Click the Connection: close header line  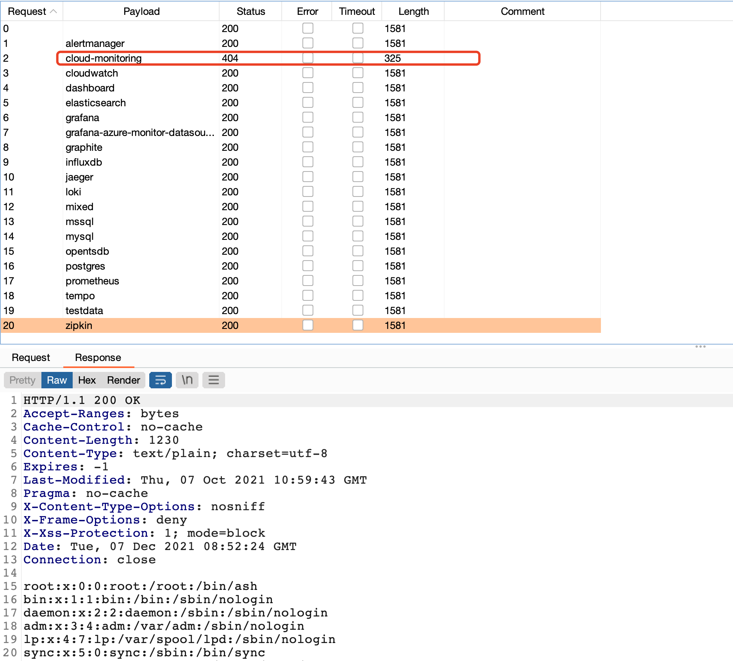[x=89, y=560]
